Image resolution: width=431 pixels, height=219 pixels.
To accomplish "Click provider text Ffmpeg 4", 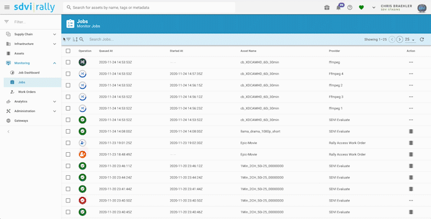I will pos(336,74).
